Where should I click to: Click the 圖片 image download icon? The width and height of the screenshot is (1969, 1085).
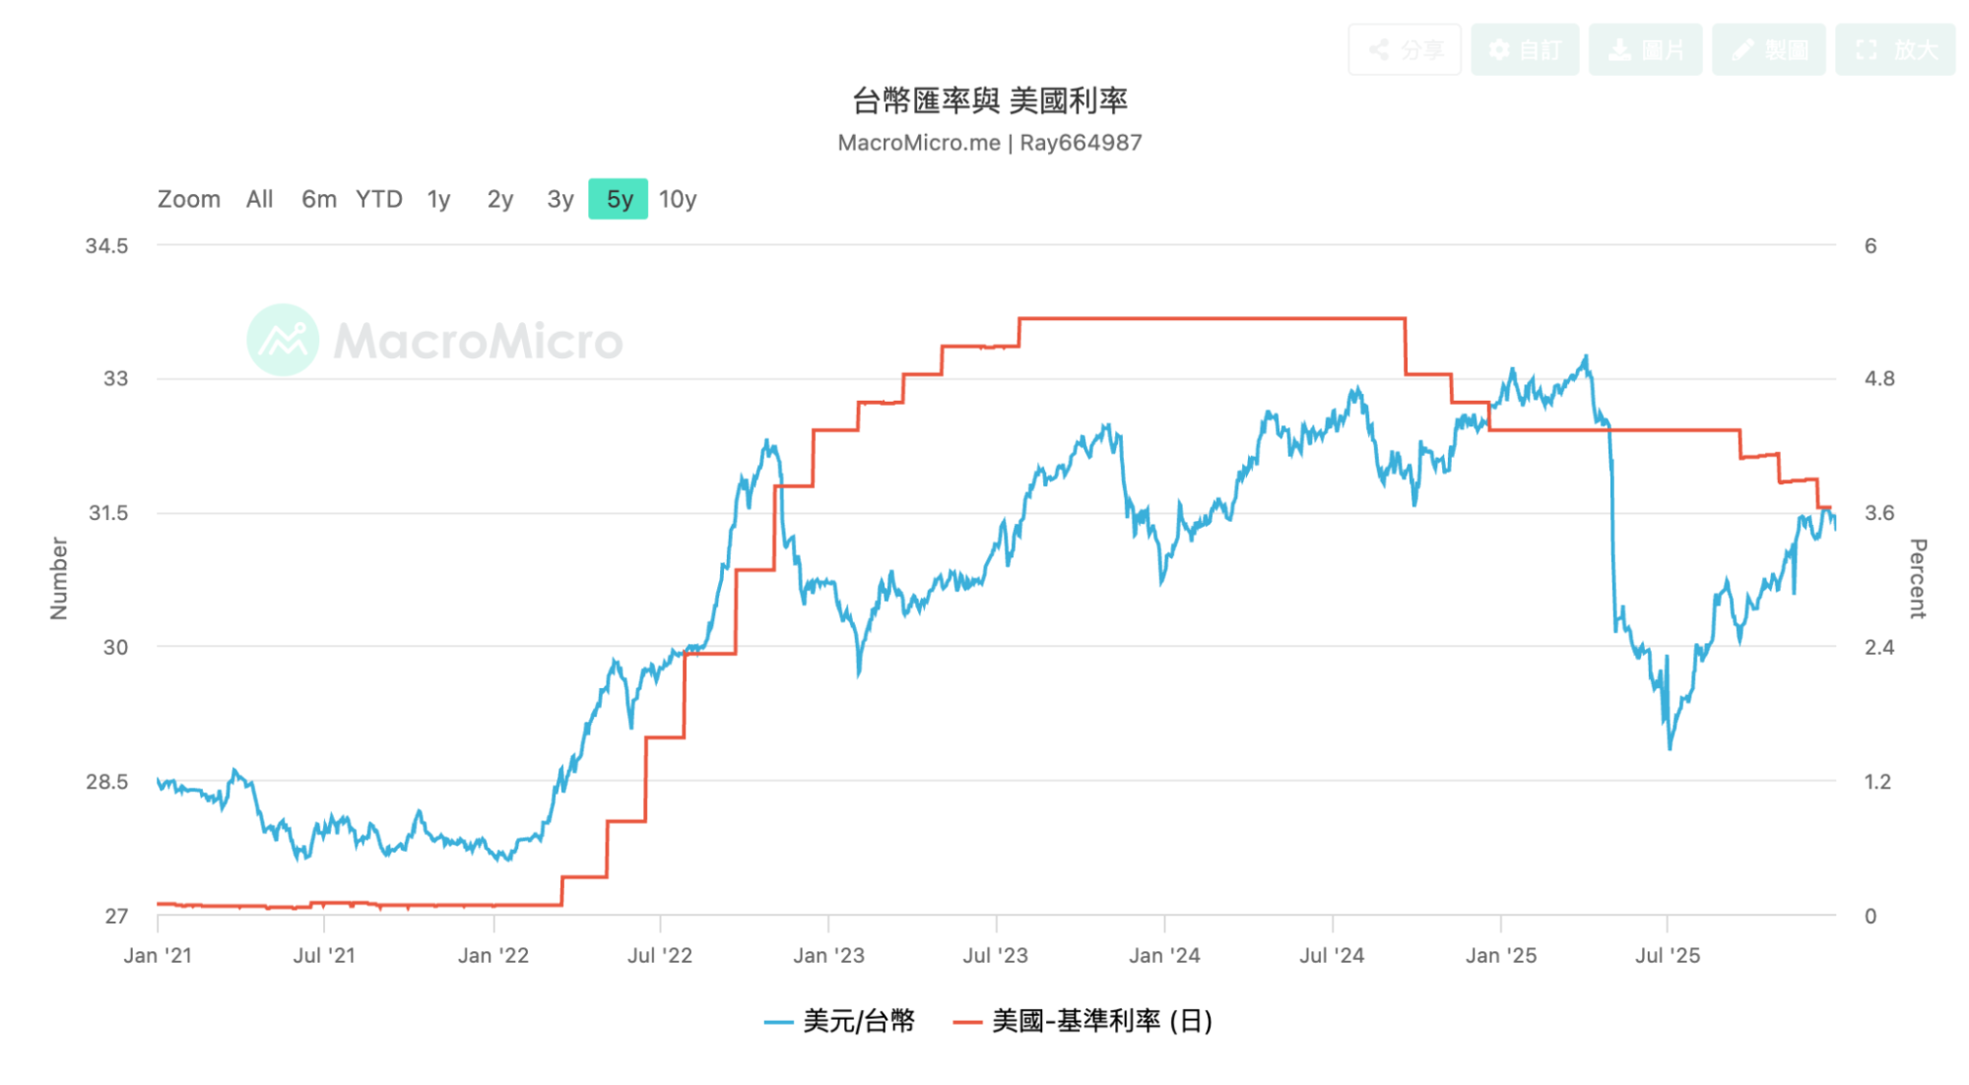pos(1620,48)
